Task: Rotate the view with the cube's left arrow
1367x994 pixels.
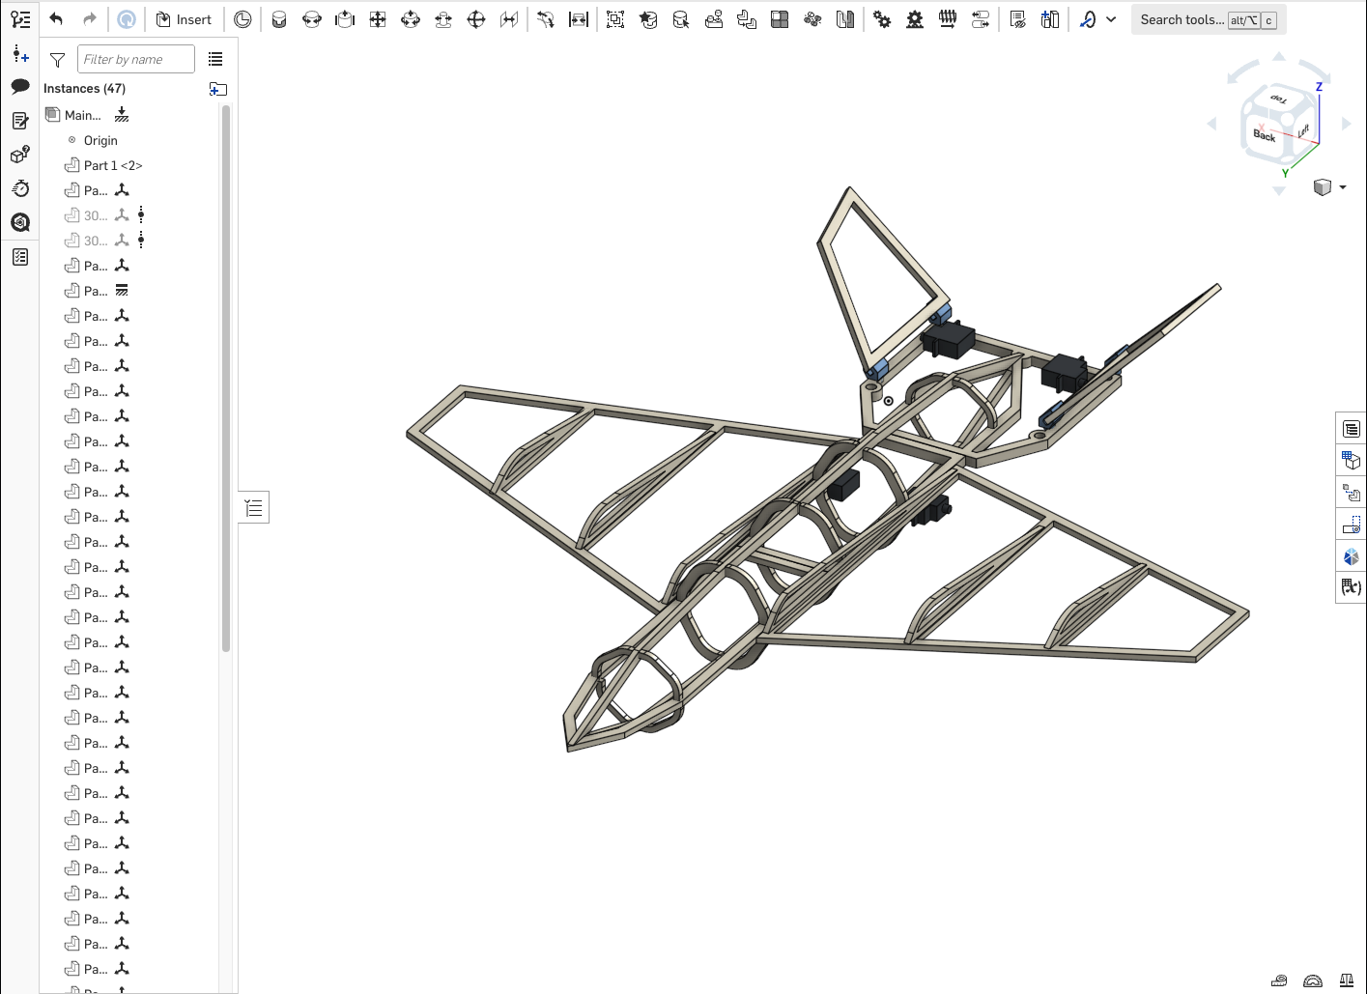Action: [x=1212, y=124]
